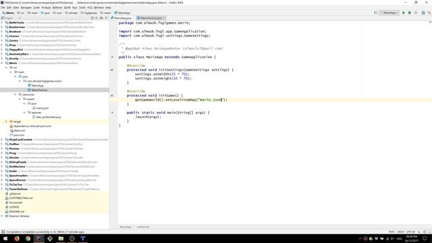Select the Mario spritesheet png file
432x243 pixels.
[48, 117]
